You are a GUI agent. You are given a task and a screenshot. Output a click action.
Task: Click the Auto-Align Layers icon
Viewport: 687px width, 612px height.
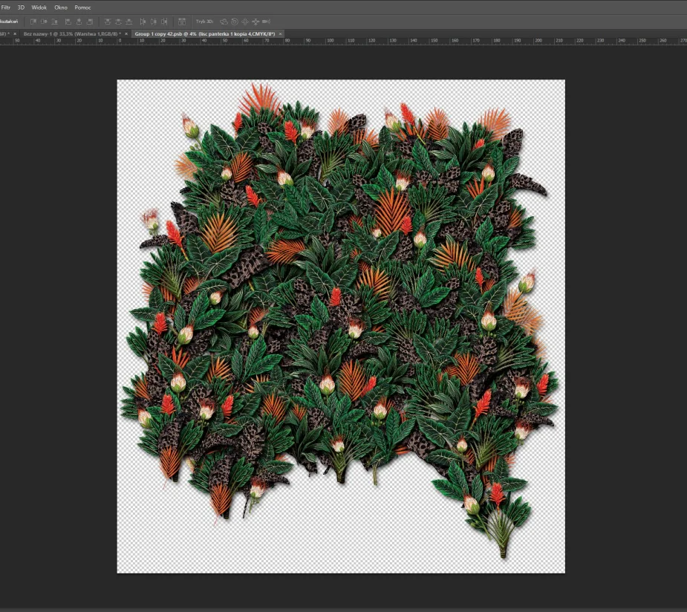(182, 22)
